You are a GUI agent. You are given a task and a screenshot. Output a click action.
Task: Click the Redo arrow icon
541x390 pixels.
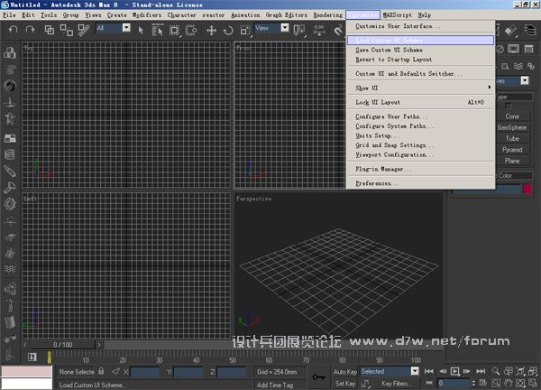click(x=31, y=30)
